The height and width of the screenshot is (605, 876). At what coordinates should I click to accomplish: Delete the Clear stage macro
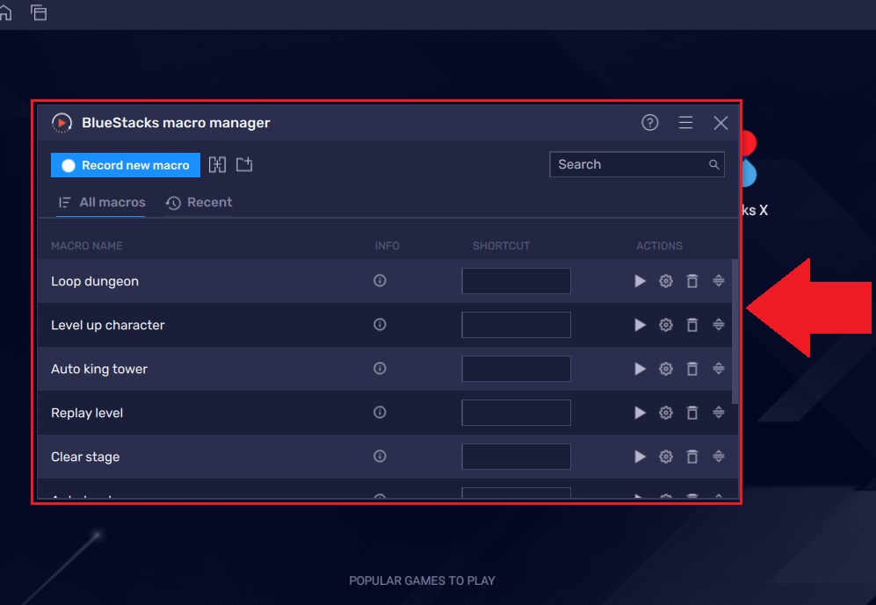tap(692, 457)
